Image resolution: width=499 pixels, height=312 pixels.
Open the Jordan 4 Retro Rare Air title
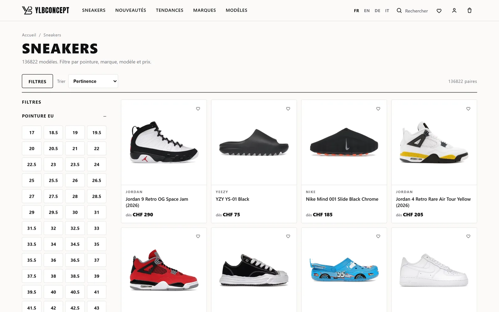(x=433, y=202)
